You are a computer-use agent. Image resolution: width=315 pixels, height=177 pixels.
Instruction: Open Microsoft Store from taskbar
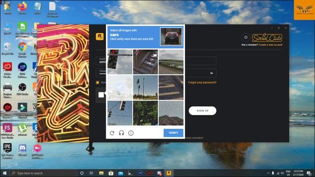111,173
